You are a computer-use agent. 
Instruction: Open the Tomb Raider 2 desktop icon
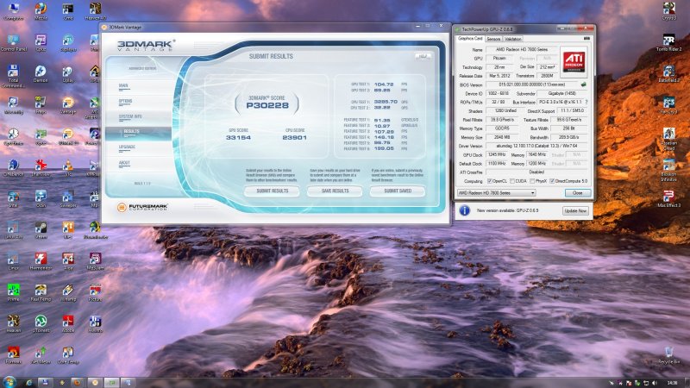pos(669,42)
